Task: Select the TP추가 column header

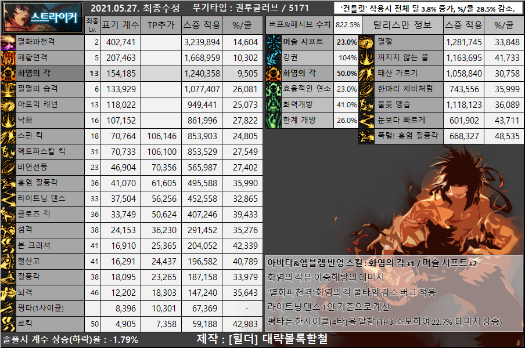Action: click(160, 26)
